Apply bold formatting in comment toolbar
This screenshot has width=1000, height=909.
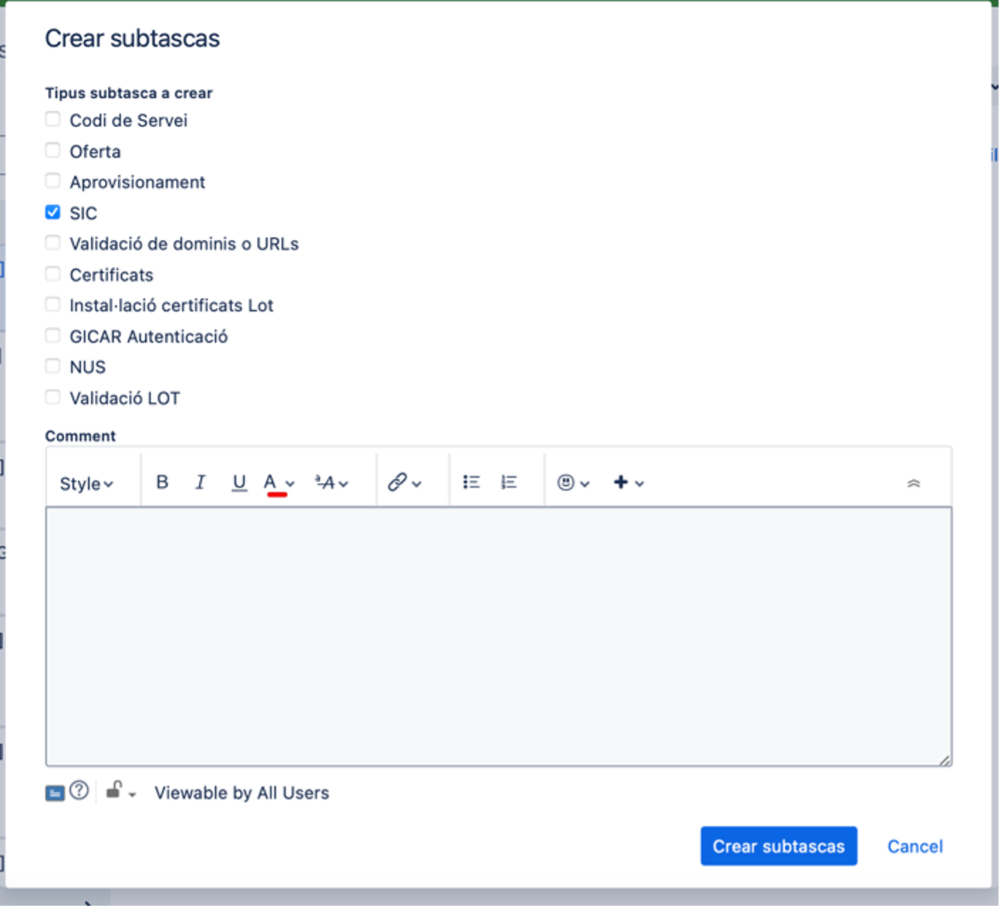tap(162, 482)
